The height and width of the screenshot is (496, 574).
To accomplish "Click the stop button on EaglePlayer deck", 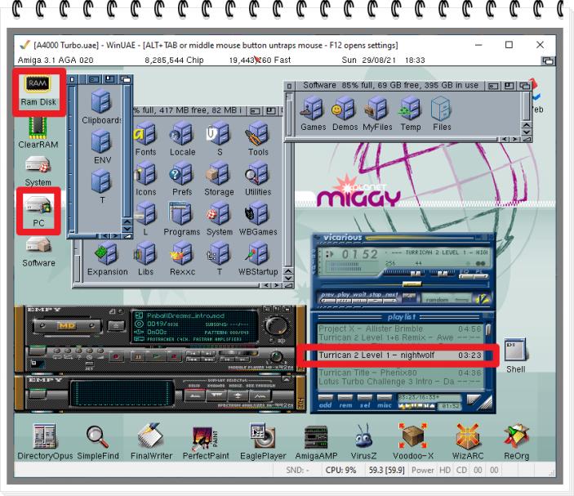I will pyautogui.click(x=174, y=355).
